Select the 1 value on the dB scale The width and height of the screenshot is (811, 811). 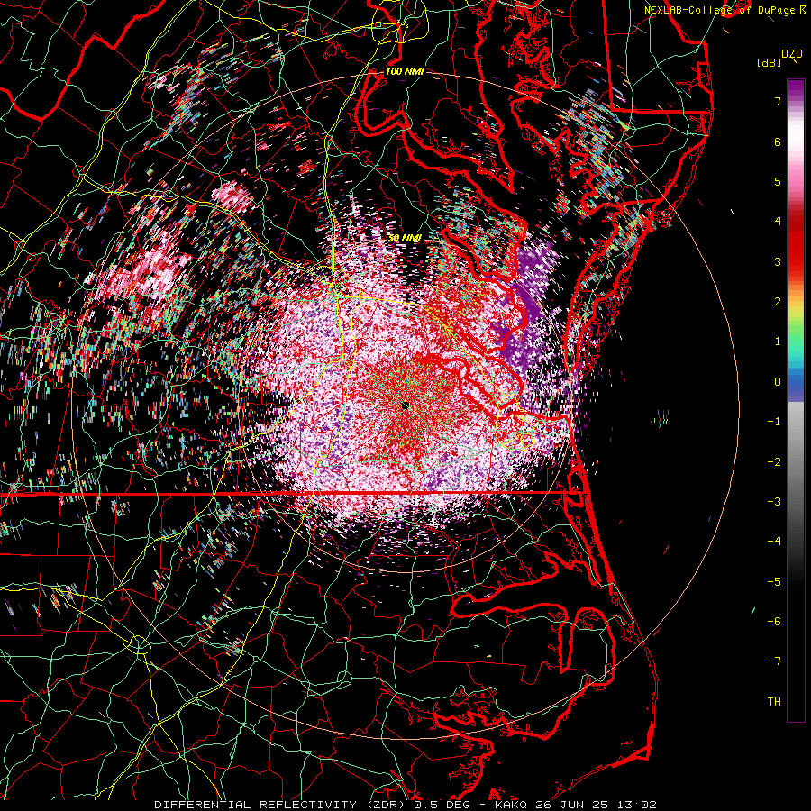pyautogui.click(x=778, y=342)
